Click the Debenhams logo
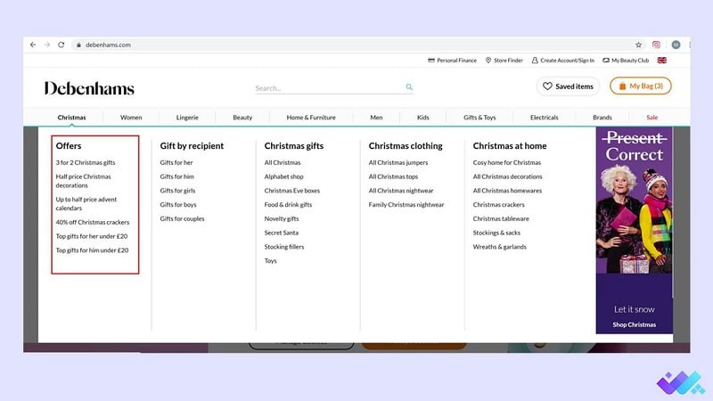This screenshot has height=401, width=713. 89,88
